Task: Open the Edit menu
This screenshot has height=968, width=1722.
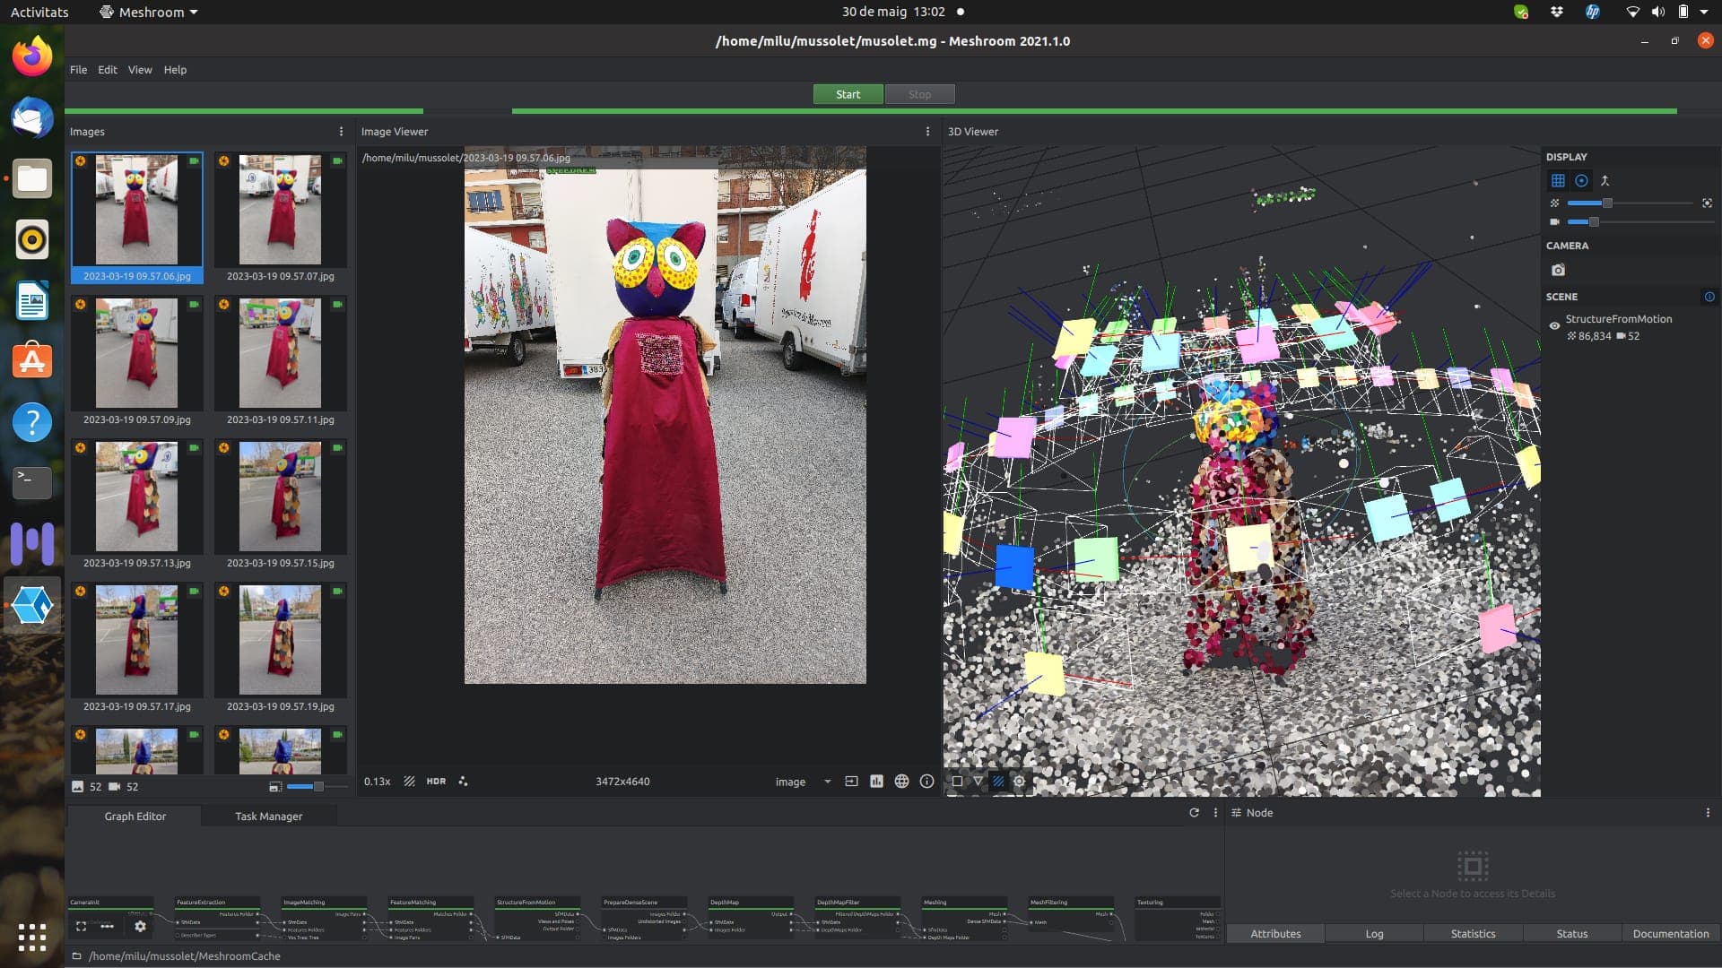Action: (x=108, y=70)
